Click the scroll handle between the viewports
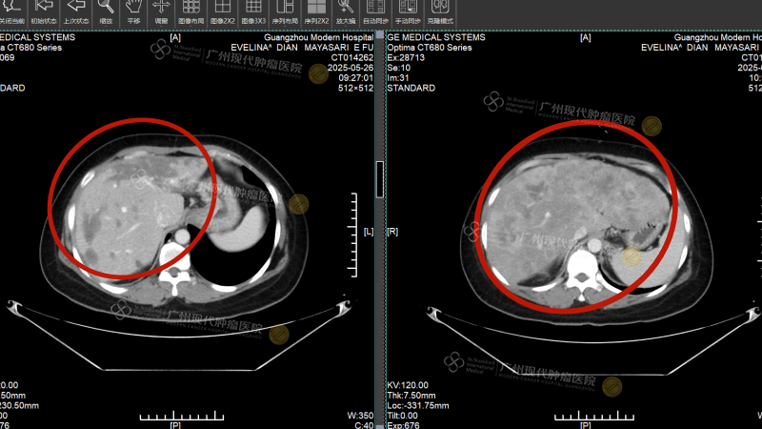 (x=380, y=177)
